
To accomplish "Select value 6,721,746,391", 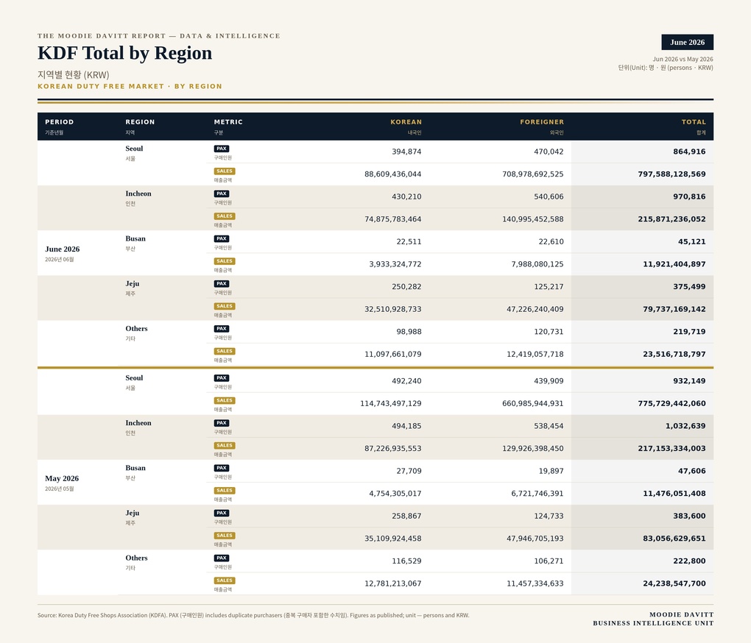I will (x=537, y=493).
